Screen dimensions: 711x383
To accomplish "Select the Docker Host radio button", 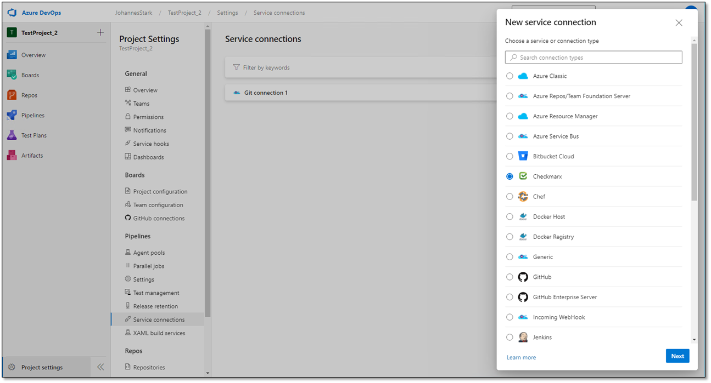I will (510, 216).
